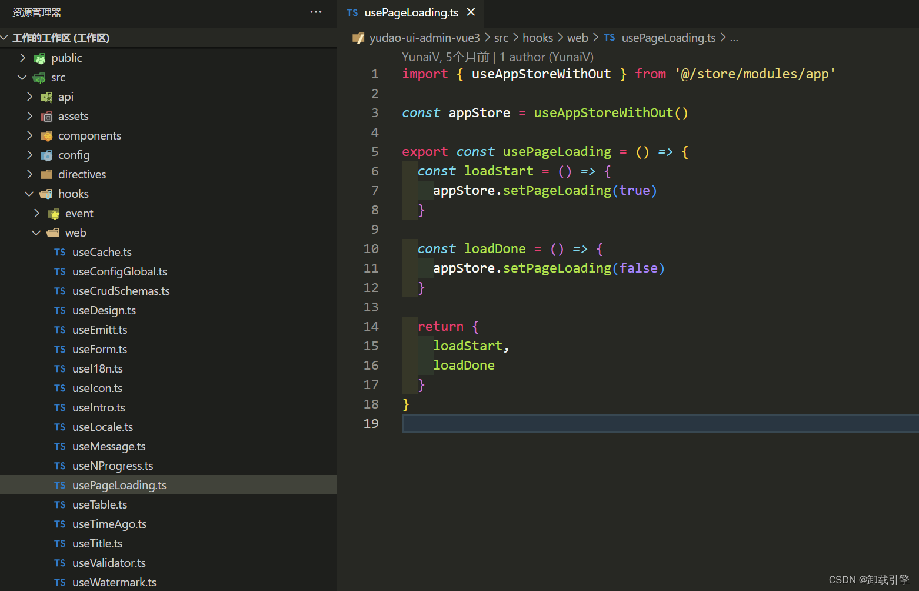Click the TS icon beside useMessage.ts
919x591 pixels.
(60, 447)
